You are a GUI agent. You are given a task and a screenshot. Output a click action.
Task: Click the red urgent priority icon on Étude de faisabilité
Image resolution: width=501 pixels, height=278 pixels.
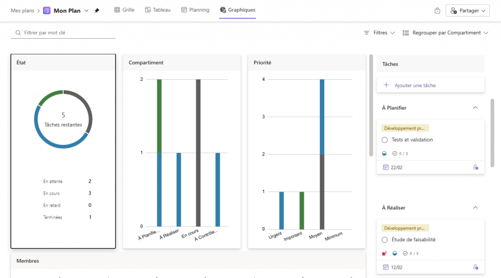click(x=385, y=254)
